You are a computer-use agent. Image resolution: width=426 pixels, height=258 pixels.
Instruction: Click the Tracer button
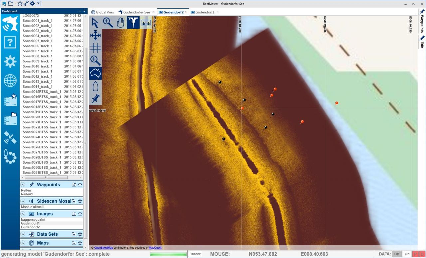(195, 254)
